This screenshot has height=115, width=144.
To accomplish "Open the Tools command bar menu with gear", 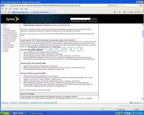I will tap(138, 12).
